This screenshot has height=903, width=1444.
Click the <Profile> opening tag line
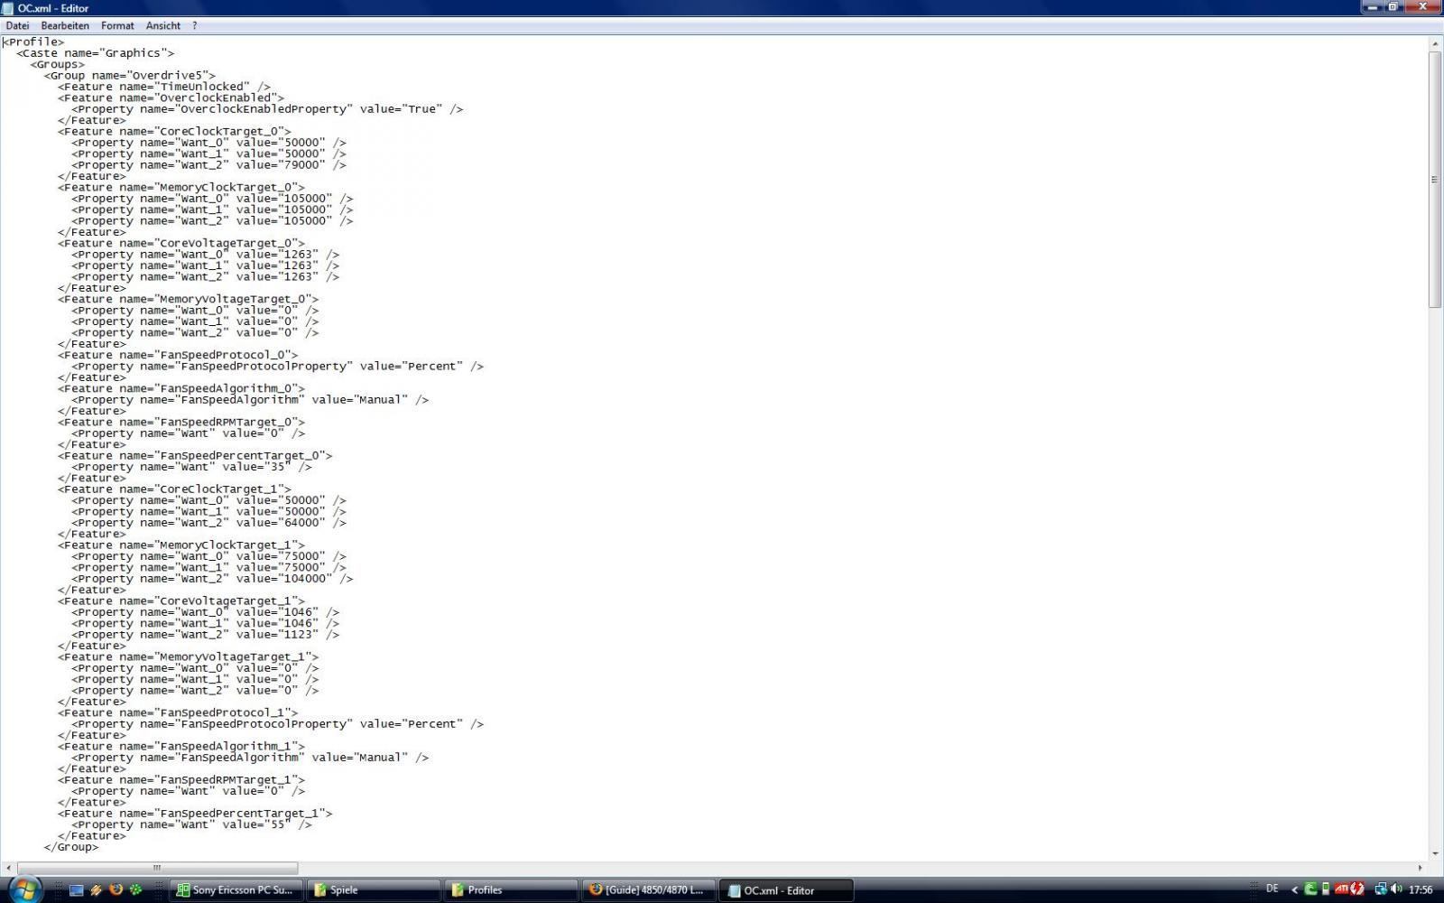pos(33,42)
